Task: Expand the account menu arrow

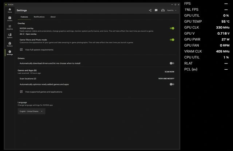Action: tap(176, 11)
